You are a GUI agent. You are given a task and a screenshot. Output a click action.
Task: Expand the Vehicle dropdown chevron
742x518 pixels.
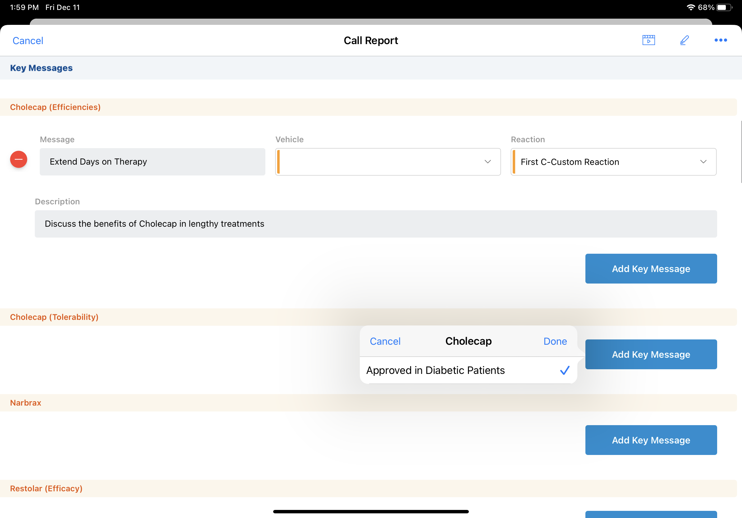point(487,161)
